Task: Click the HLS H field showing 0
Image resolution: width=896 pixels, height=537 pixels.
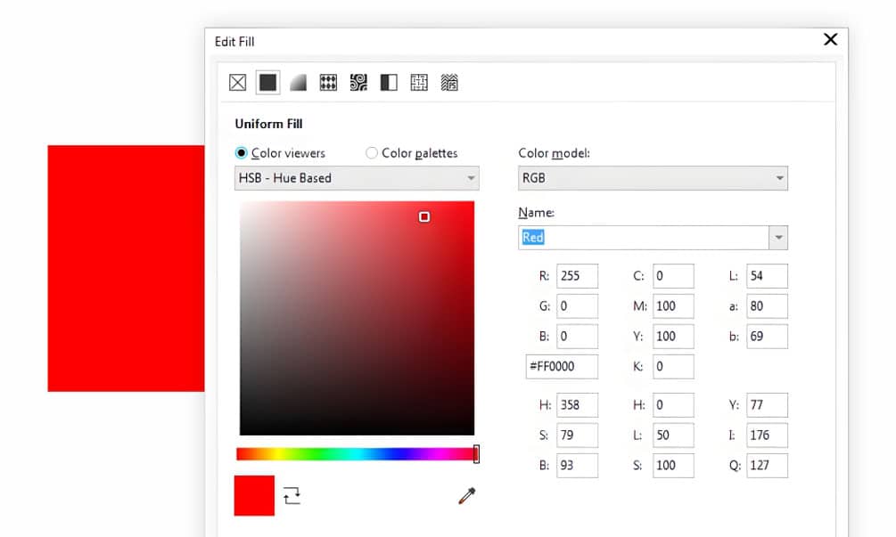Action: [x=673, y=404]
